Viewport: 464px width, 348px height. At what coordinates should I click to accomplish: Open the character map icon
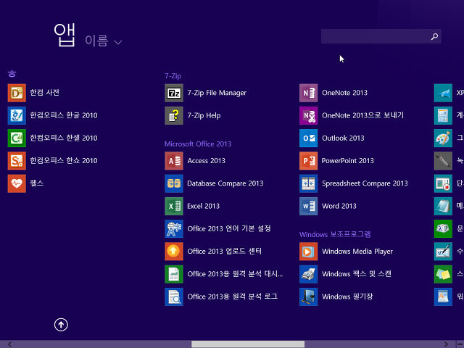tap(443, 229)
